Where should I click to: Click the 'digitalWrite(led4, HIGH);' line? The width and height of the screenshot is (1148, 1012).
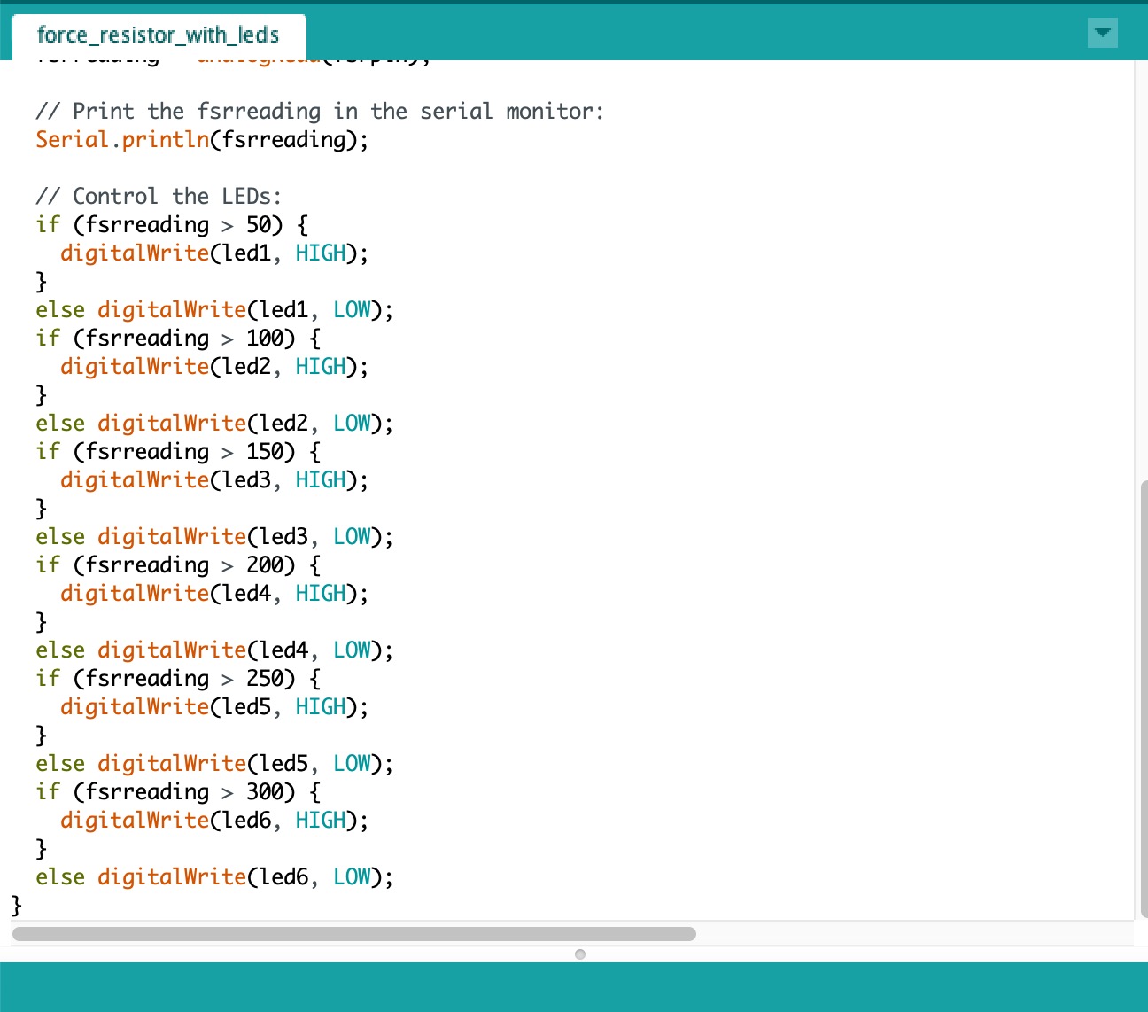(214, 594)
